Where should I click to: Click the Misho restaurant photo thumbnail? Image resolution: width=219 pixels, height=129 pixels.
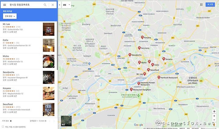tap(49, 61)
